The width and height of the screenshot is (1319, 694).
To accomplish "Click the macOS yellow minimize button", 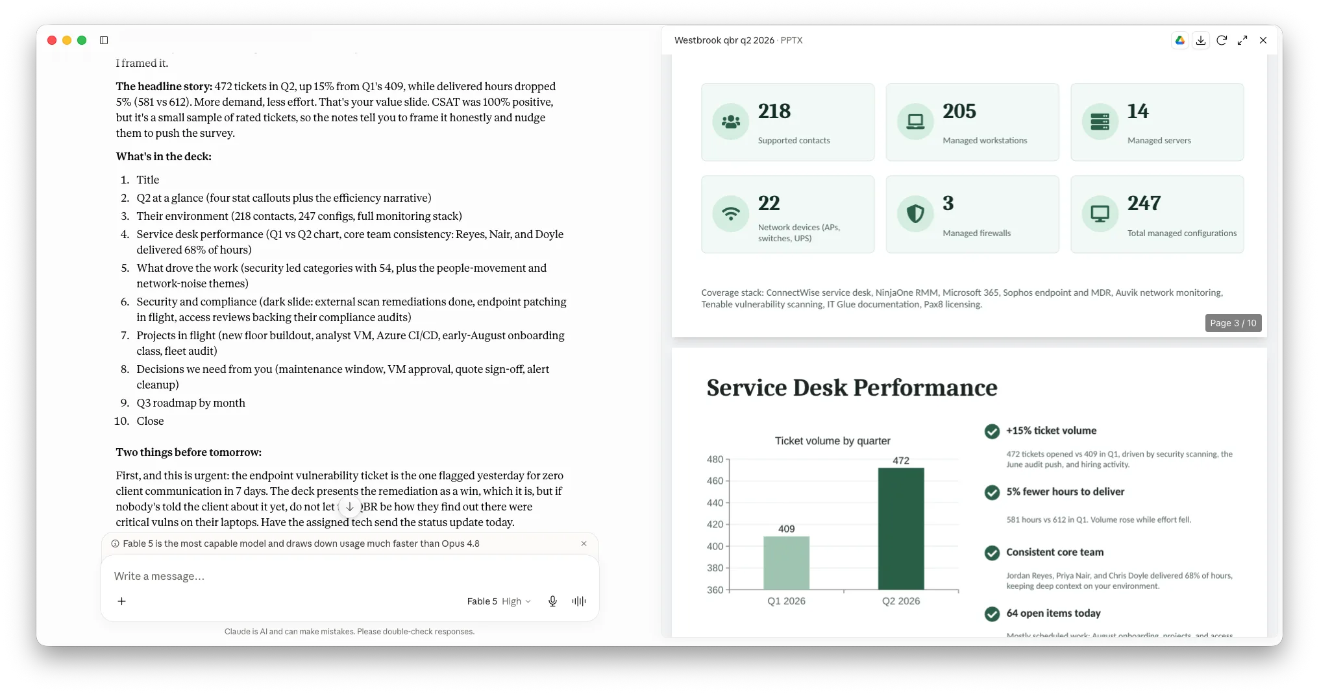I will tap(67, 40).
